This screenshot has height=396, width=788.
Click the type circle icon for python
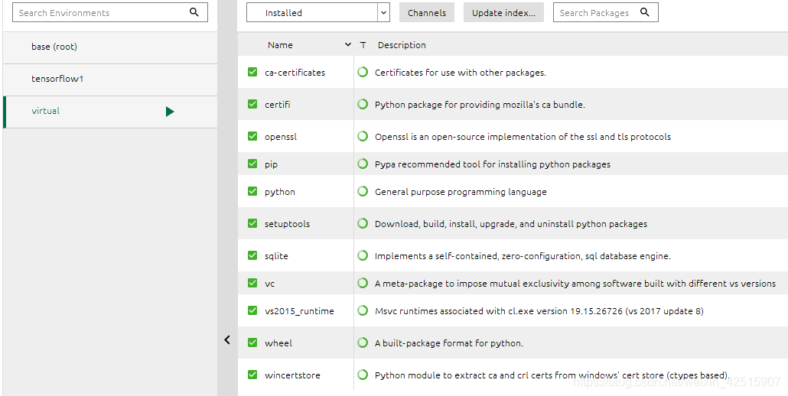coord(363,191)
